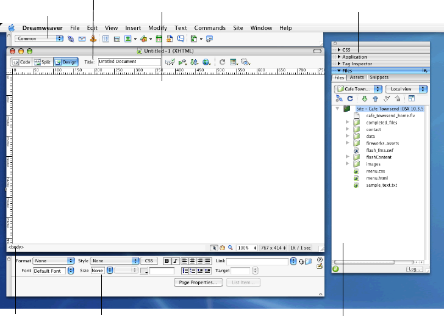Screen dimensions: 444x316
Task: Insert the Date icon
Action: click(159, 39)
